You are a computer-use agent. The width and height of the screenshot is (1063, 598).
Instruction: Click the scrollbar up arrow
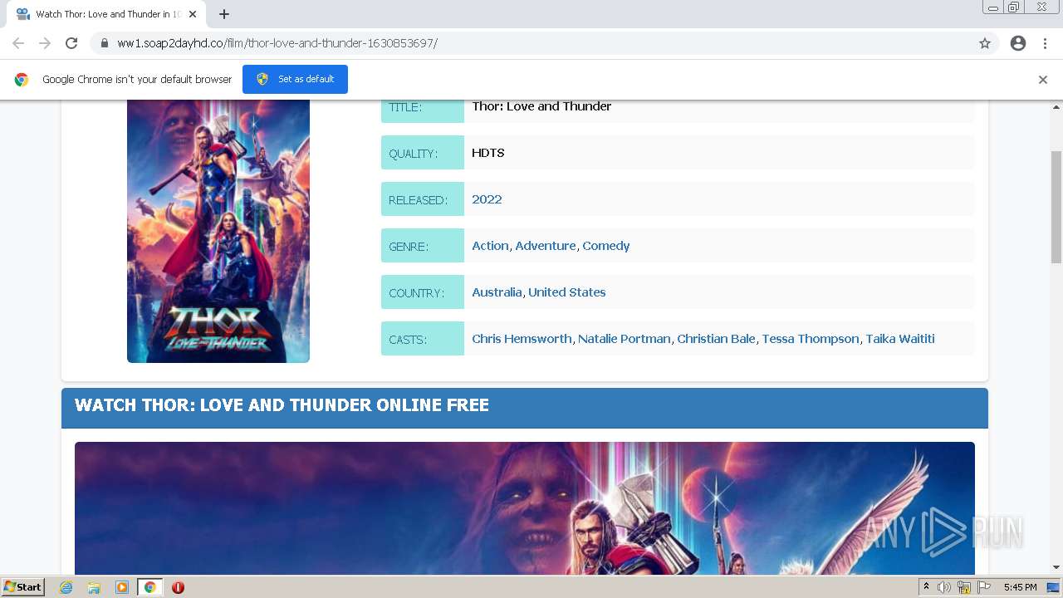tap(1056, 107)
